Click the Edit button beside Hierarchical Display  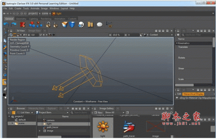click(179, 94)
